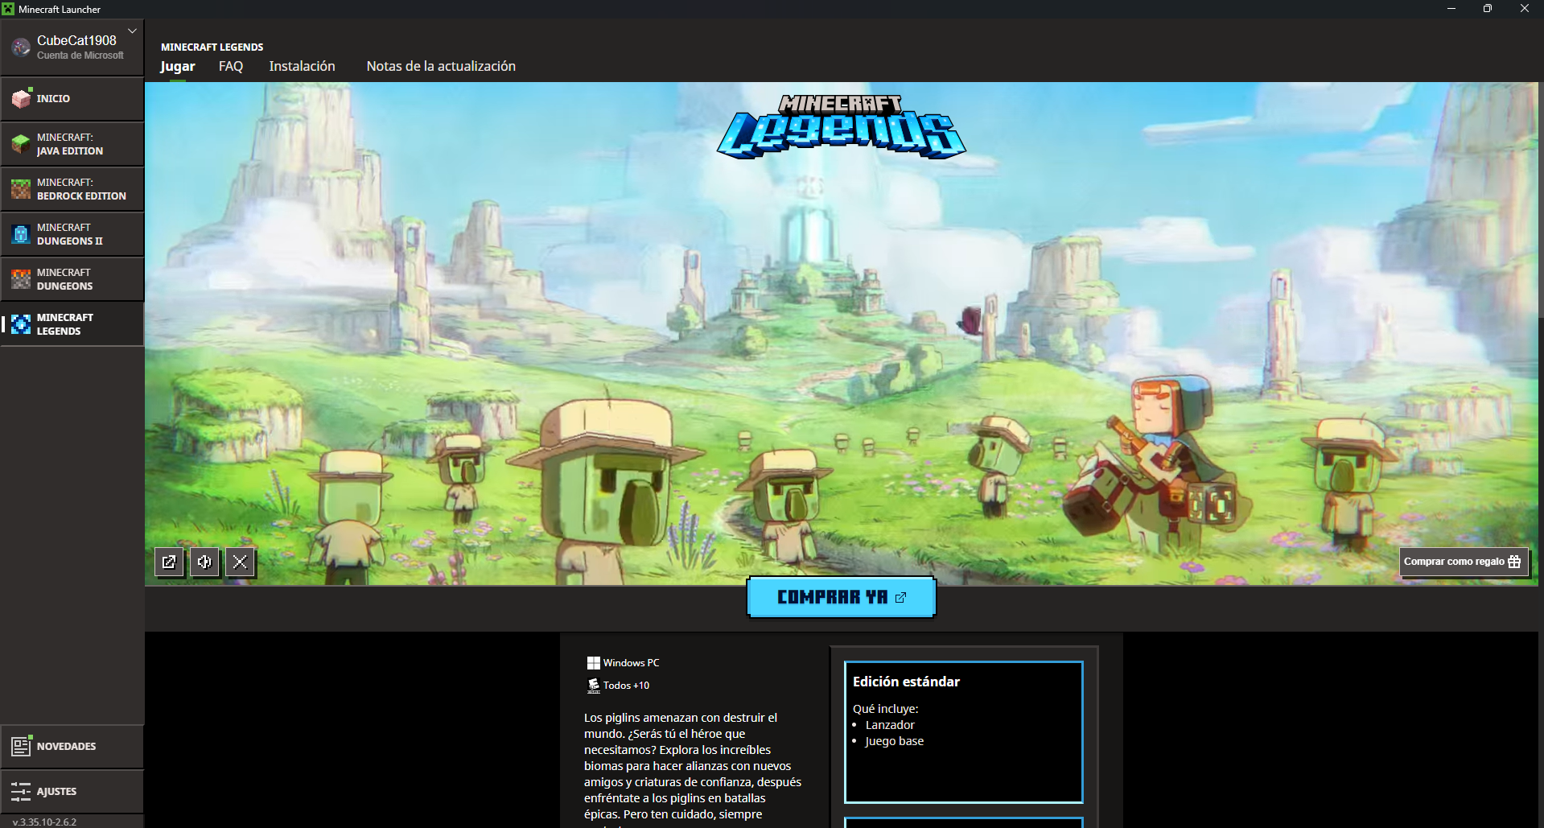Open Minecraft Dungeons sidebar entry
Image resolution: width=1544 pixels, height=828 pixels.
tap(72, 279)
